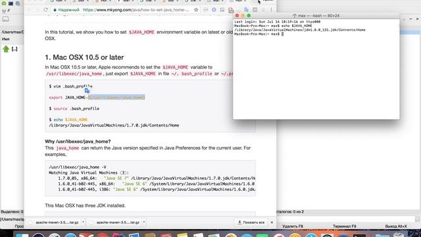Image resolution: width=421 pixels, height=237 pixels.
Task: Click 'Last login' line in Terminal
Action: tap(278, 22)
